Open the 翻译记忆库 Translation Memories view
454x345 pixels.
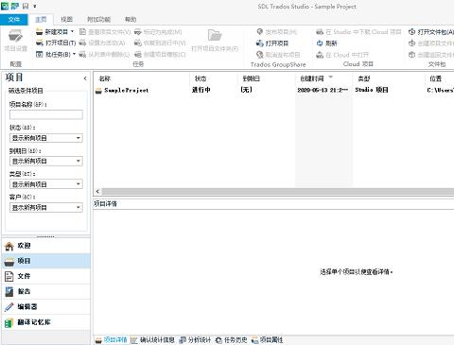point(46,322)
